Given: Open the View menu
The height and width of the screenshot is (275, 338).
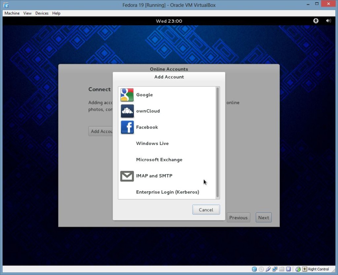Looking at the screenshot, I should click(27, 13).
